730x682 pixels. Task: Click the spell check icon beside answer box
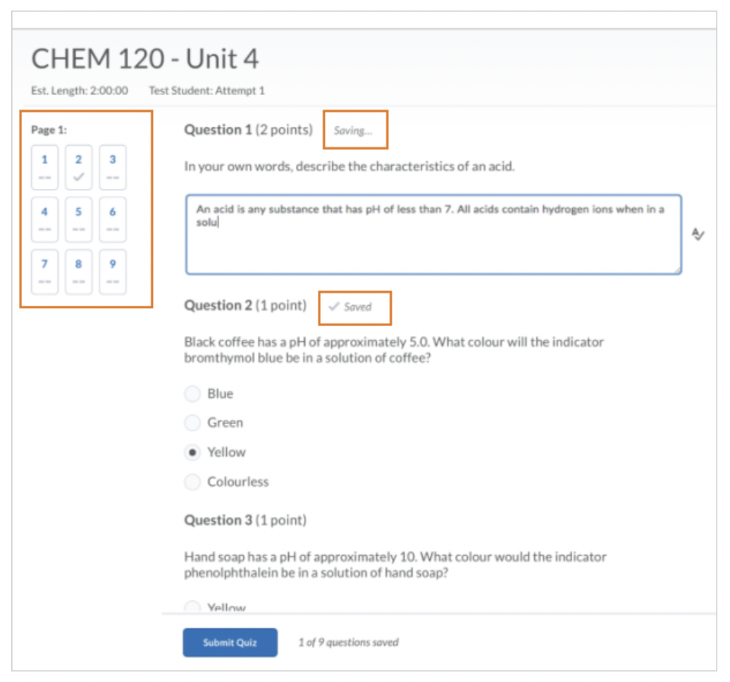(698, 235)
